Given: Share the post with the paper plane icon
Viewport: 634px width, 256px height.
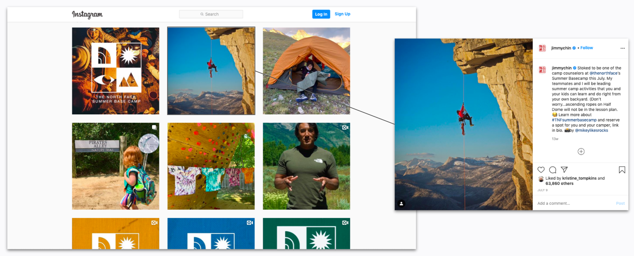Looking at the screenshot, I should point(564,170).
